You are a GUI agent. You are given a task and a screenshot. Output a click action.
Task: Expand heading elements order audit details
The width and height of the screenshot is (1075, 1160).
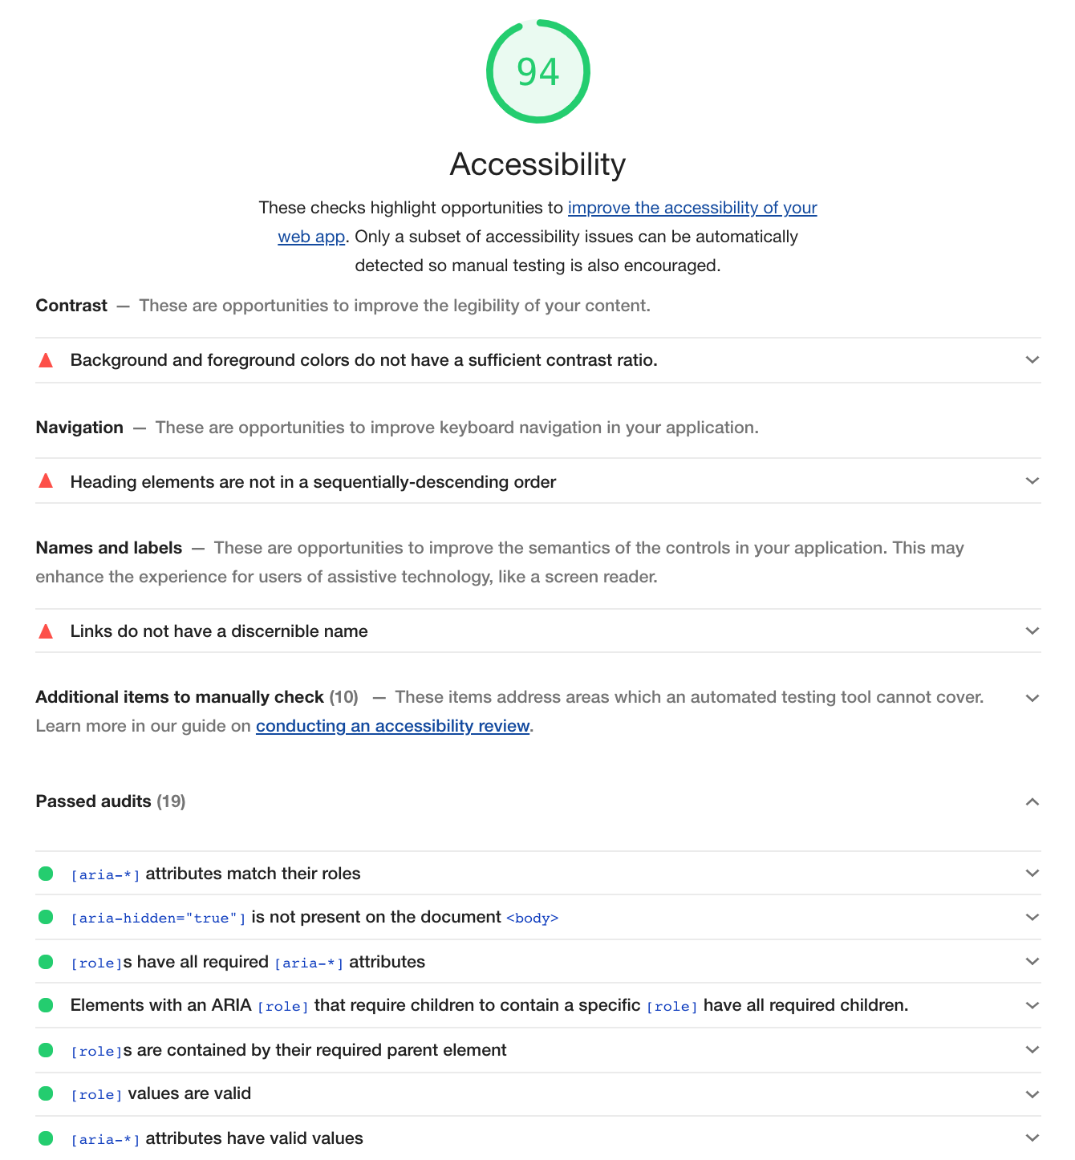(1032, 481)
